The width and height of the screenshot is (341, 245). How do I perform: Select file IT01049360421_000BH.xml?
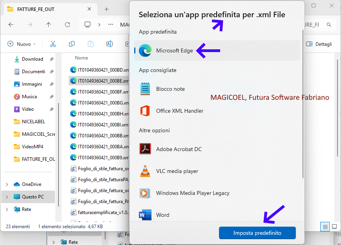click(x=99, y=113)
